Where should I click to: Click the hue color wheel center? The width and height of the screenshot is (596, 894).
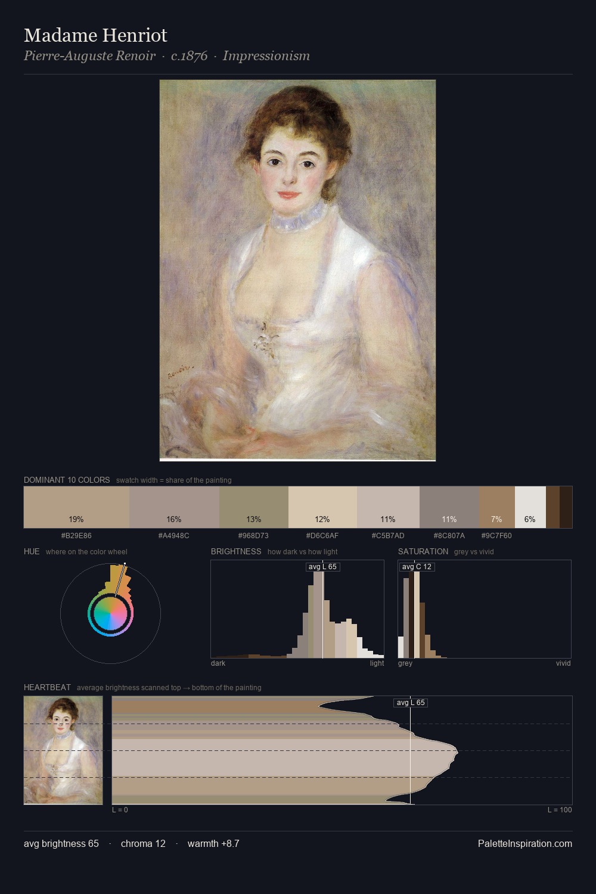[x=110, y=613]
